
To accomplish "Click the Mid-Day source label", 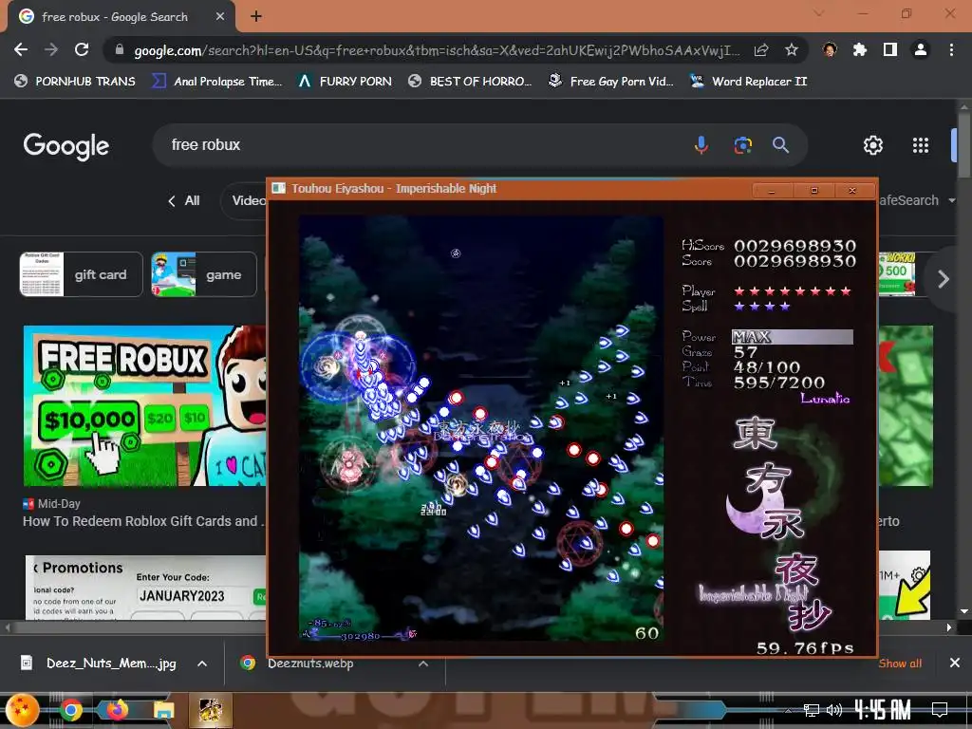I will coord(59,504).
